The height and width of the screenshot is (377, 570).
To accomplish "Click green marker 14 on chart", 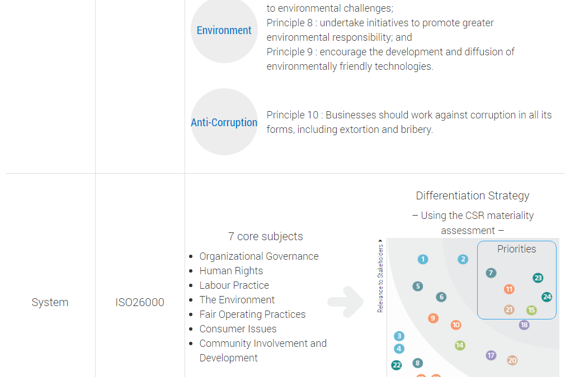I will 460,345.
